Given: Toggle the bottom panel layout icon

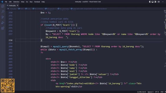Looking at the screenshot, I should pos(153,2).
